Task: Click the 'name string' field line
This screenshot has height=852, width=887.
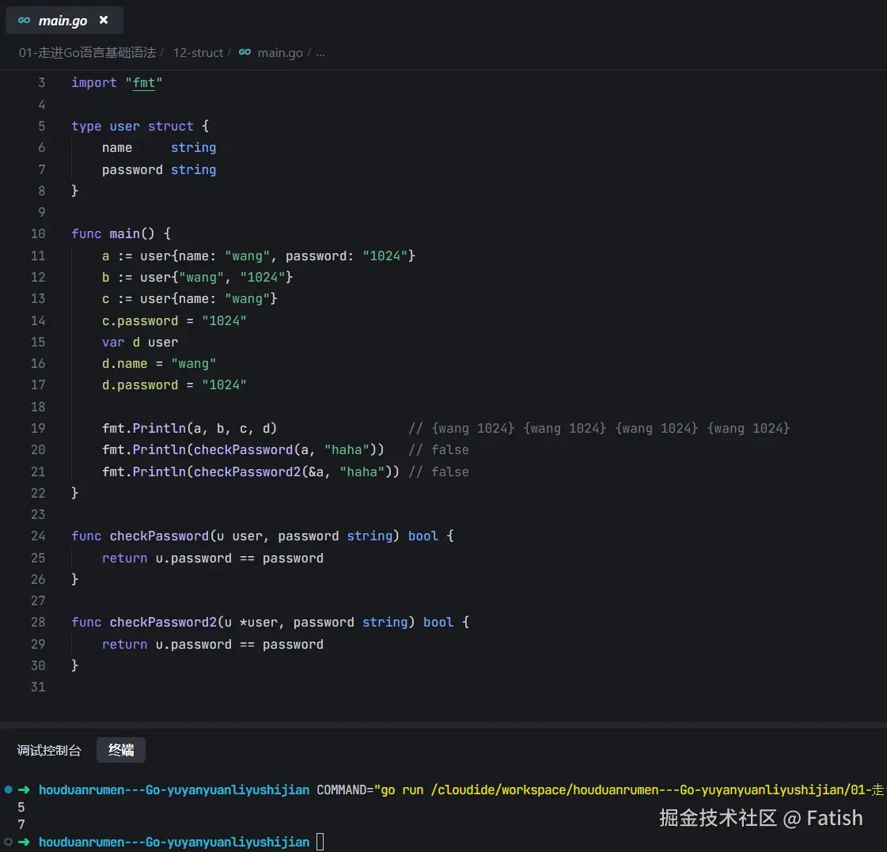Action: pyautogui.click(x=159, y=148)
